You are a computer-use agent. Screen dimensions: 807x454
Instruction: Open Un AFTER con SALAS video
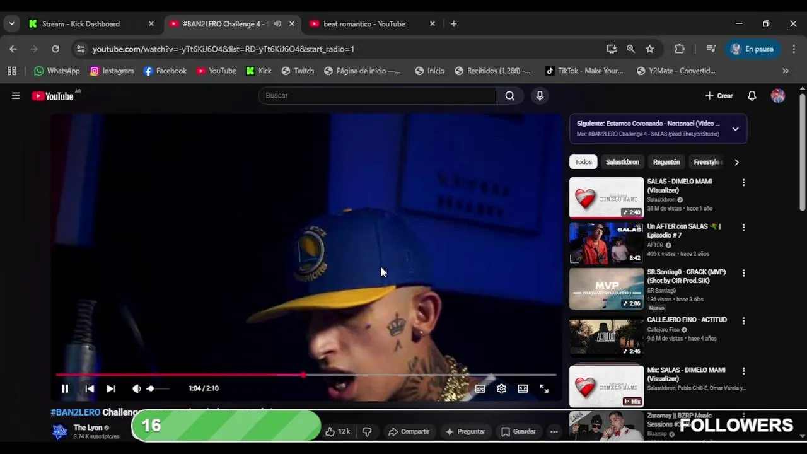(607, 243)
